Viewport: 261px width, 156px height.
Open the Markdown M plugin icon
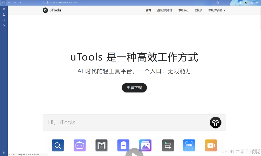click(x=102, y=145)
